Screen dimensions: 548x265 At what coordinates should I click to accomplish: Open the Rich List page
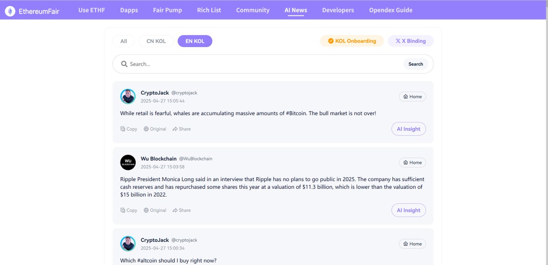pyautogui.click(x=209, y=10)
